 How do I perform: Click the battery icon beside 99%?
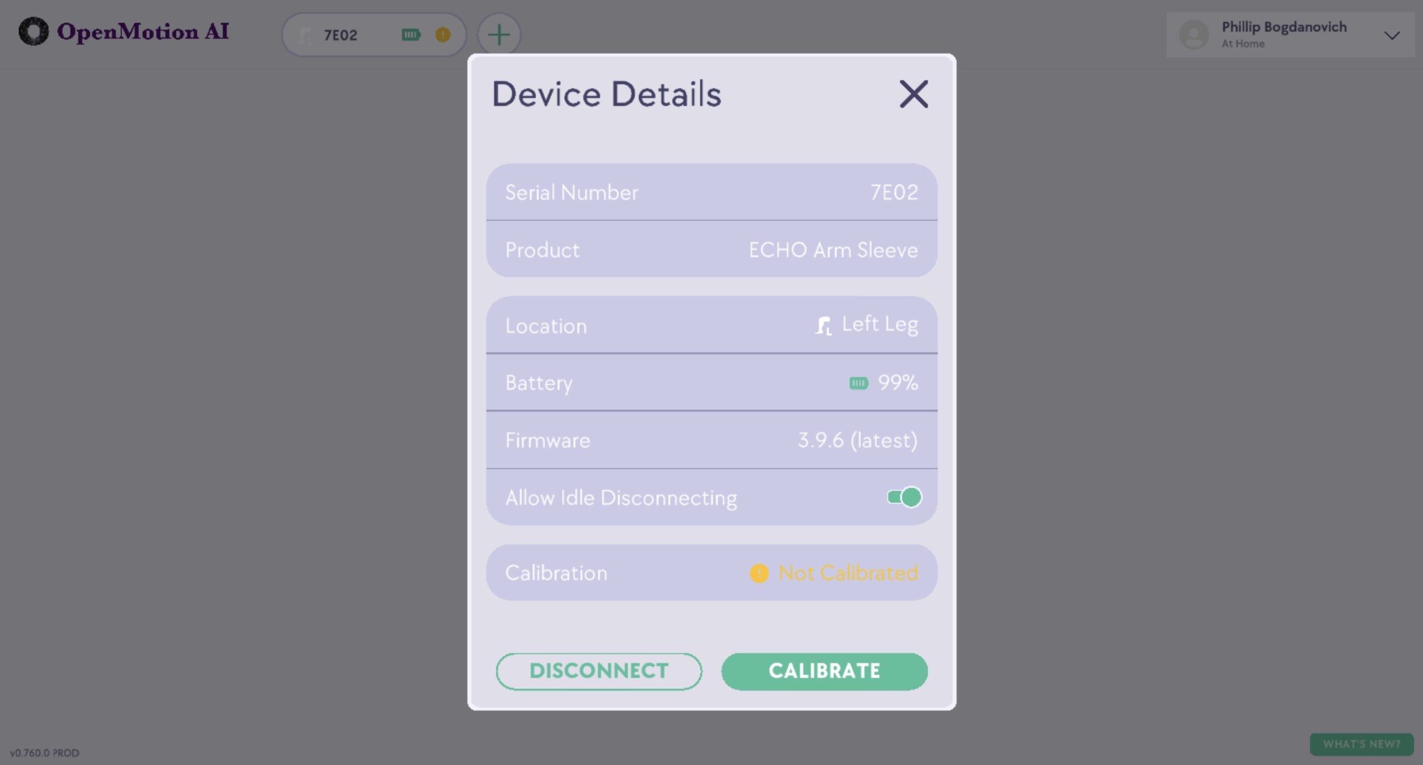(858, 383)
